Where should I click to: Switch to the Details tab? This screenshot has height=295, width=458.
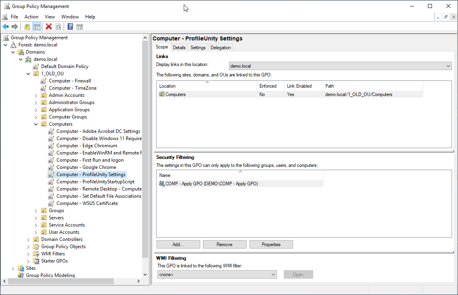pos(179,48)
